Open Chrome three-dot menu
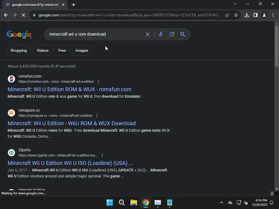Viewport: 279px width, 209px height. coord(273,15)
